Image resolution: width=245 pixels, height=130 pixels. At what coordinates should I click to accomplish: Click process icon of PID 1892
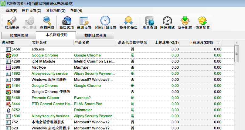(x=9, y=74)
